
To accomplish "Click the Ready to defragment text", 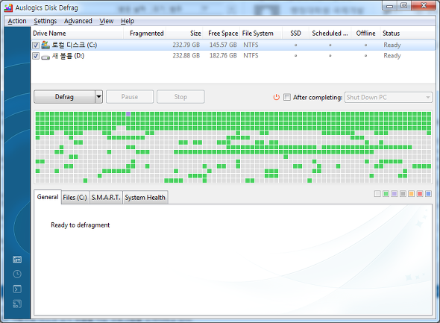I will tap(81, 225).
